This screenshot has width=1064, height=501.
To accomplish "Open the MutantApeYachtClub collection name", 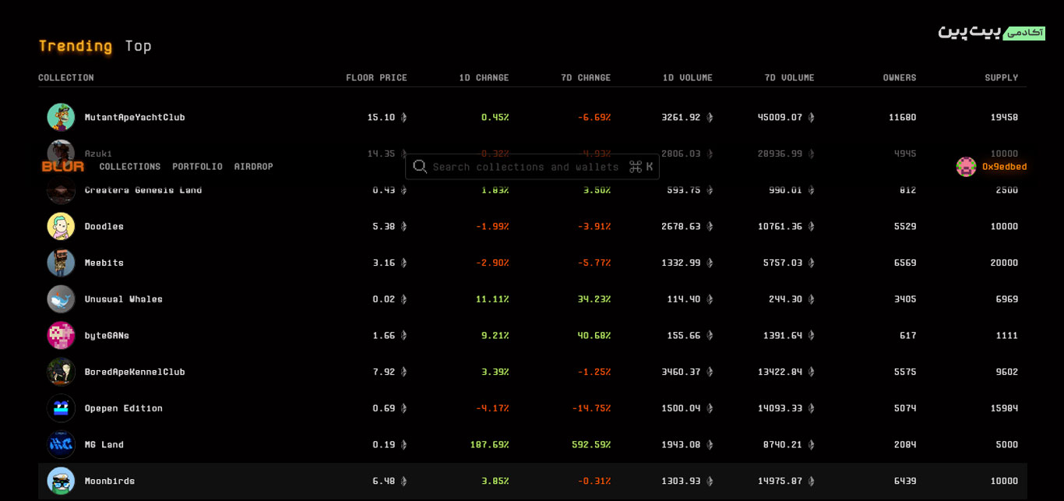I will [x=135, y=117].
